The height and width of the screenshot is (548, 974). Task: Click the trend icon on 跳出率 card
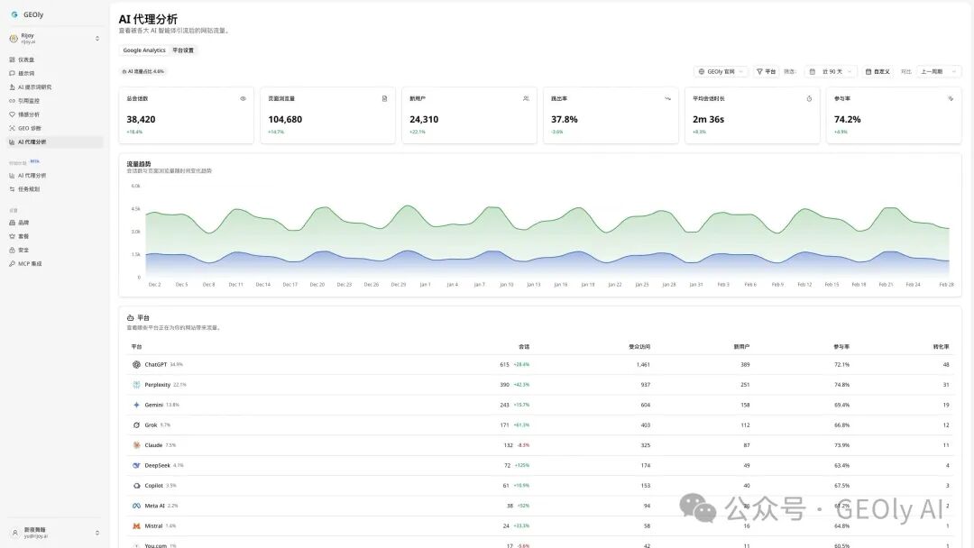click(x=667, y=98)
